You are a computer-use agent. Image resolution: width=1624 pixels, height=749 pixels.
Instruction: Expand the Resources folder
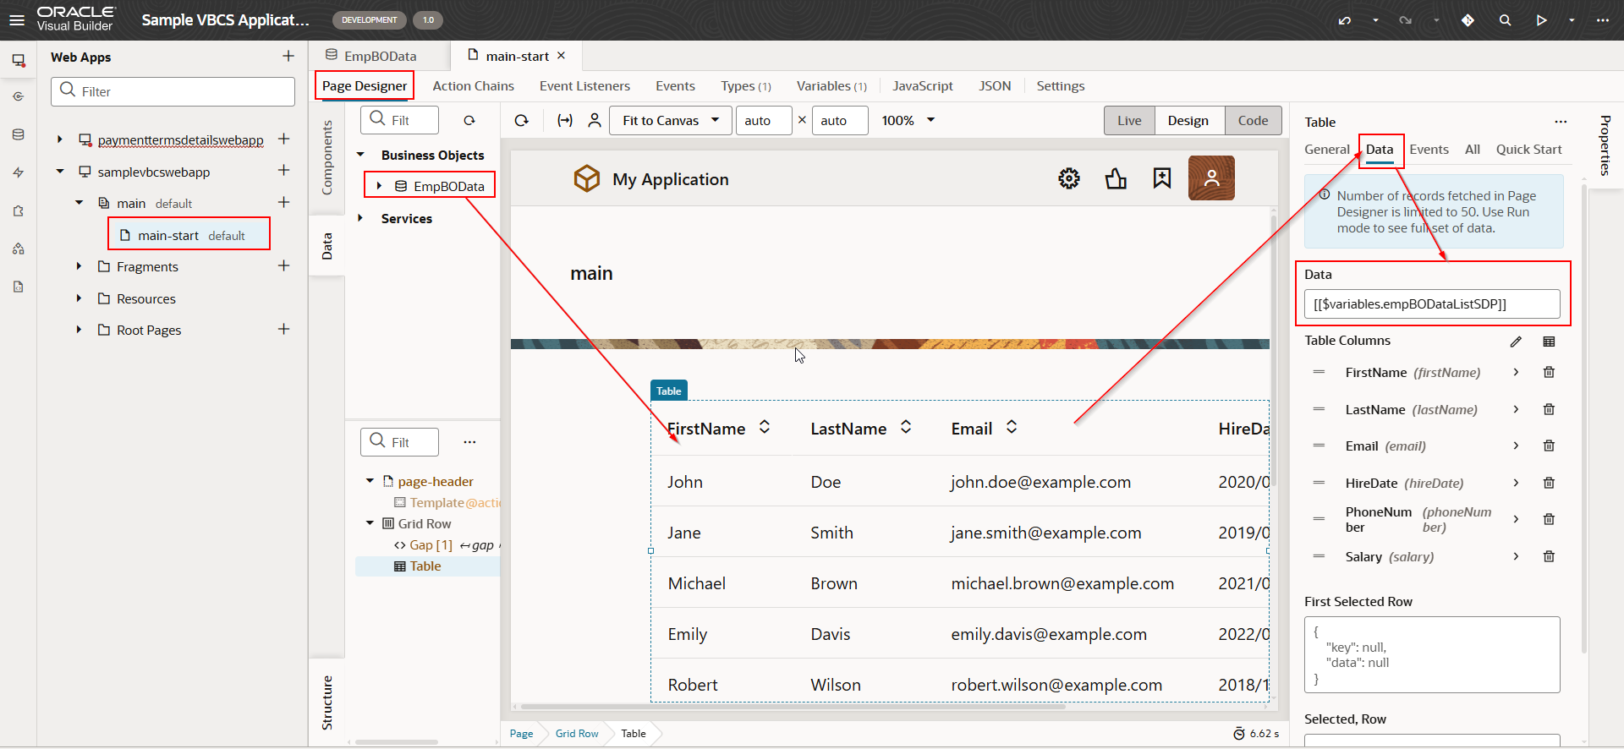79,298
